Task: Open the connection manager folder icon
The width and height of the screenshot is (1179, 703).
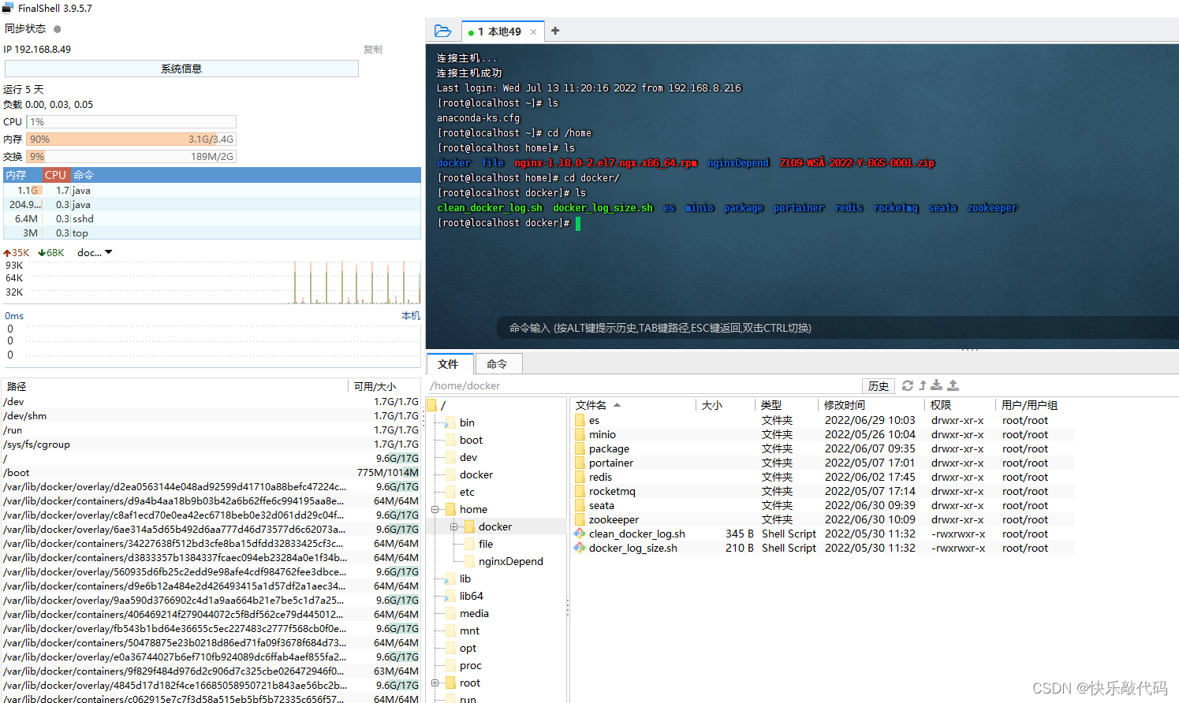Action: tap(443, 32)
